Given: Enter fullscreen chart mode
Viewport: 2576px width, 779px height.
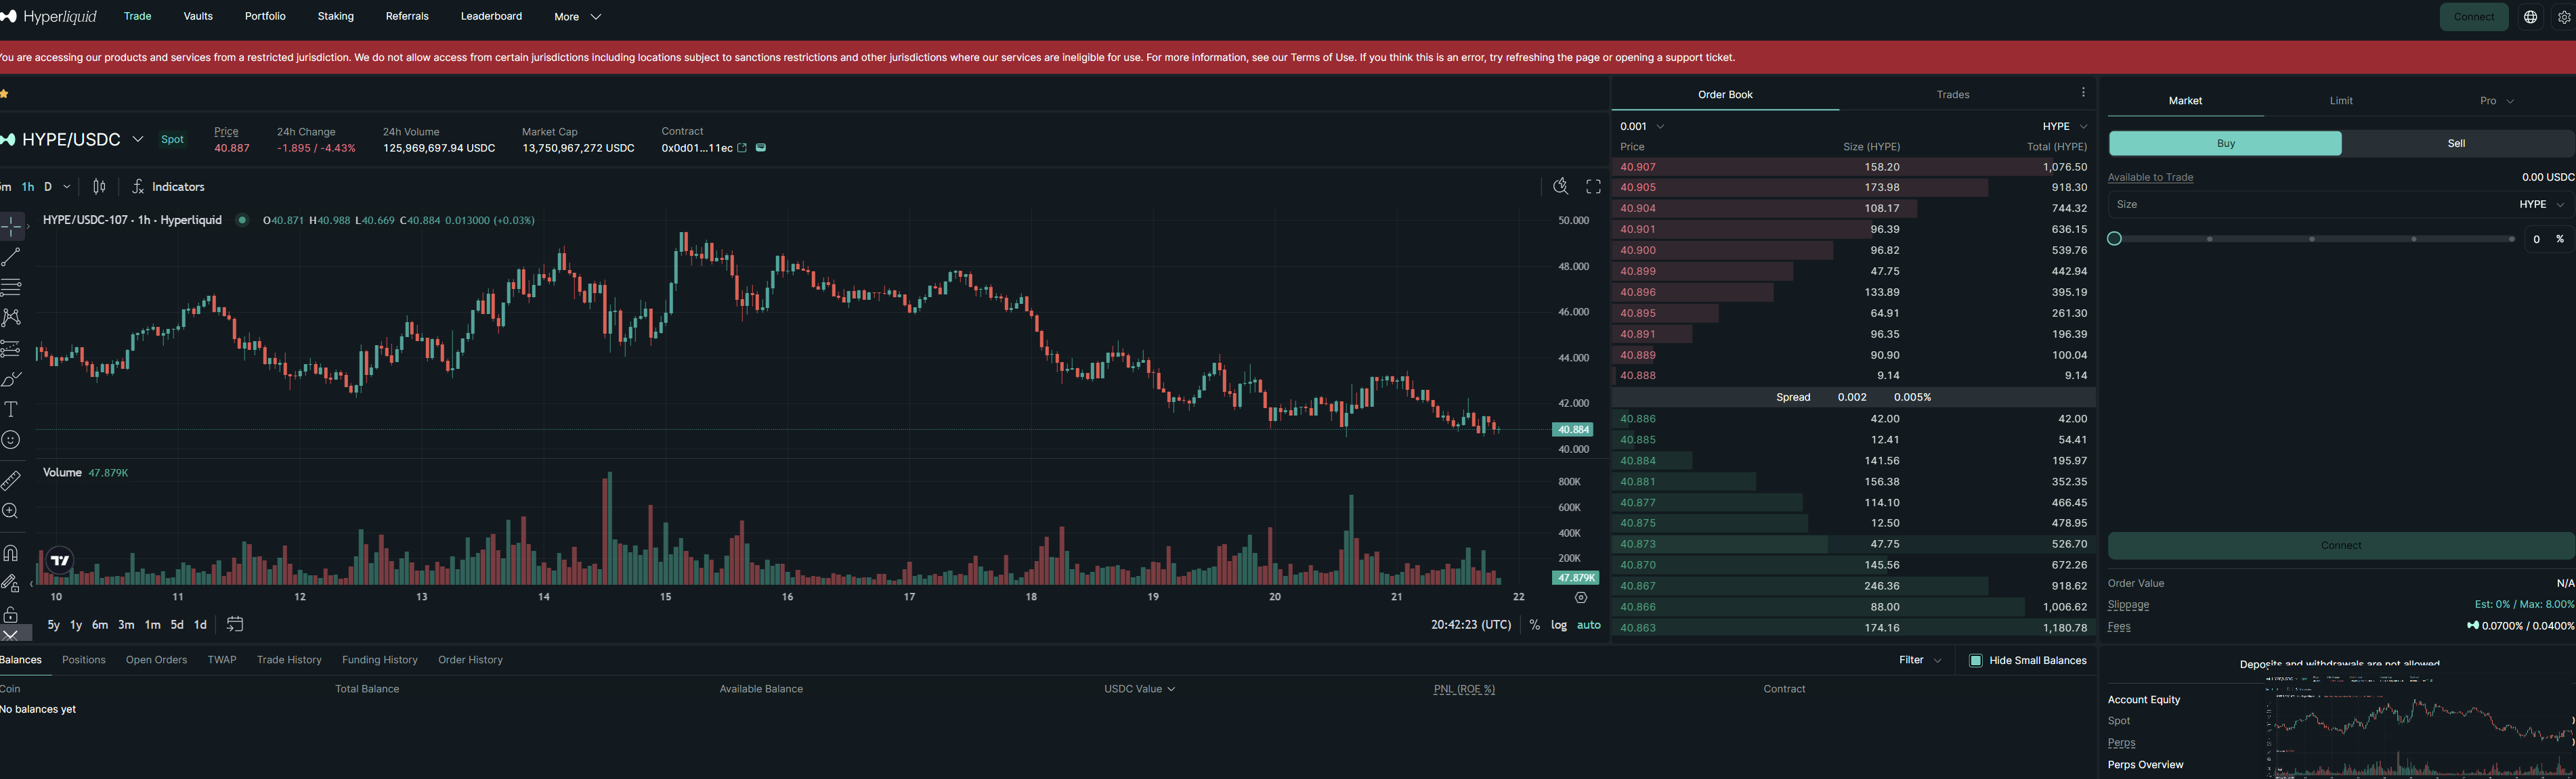Looking at the screenshot, I should (x=1593, y=186).
